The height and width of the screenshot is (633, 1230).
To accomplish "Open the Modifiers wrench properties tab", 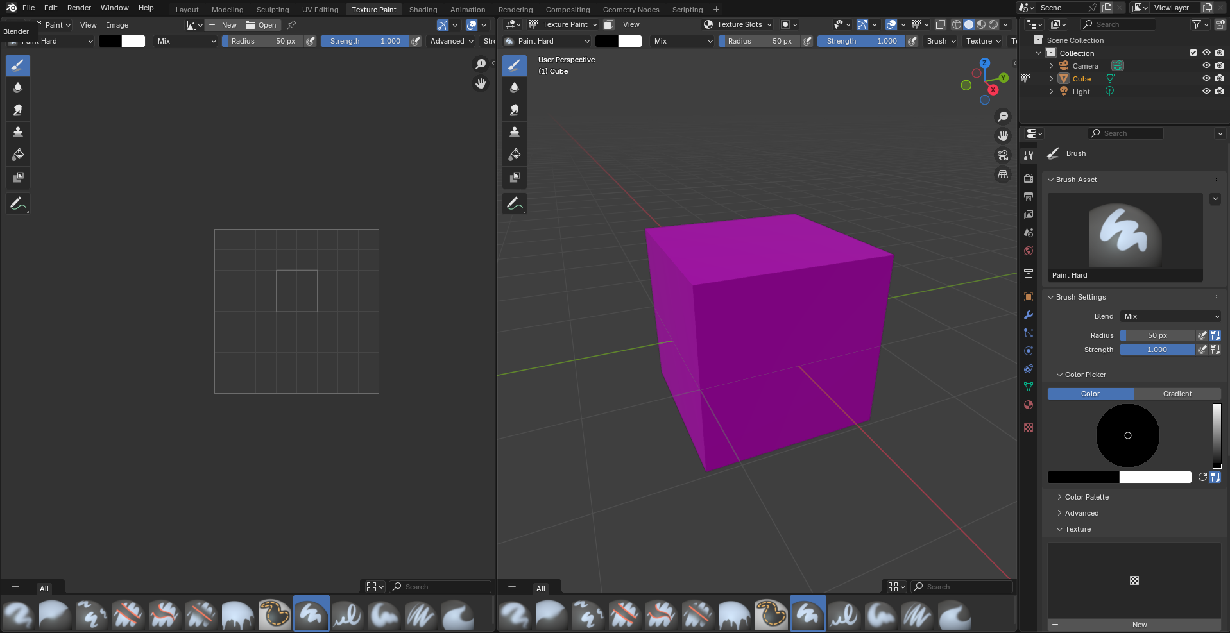I will [1029, 315].
